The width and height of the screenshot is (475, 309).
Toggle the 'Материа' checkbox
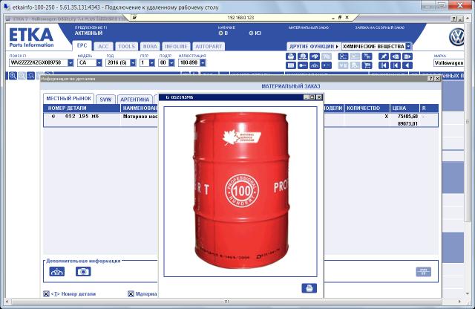coord(131,294)
